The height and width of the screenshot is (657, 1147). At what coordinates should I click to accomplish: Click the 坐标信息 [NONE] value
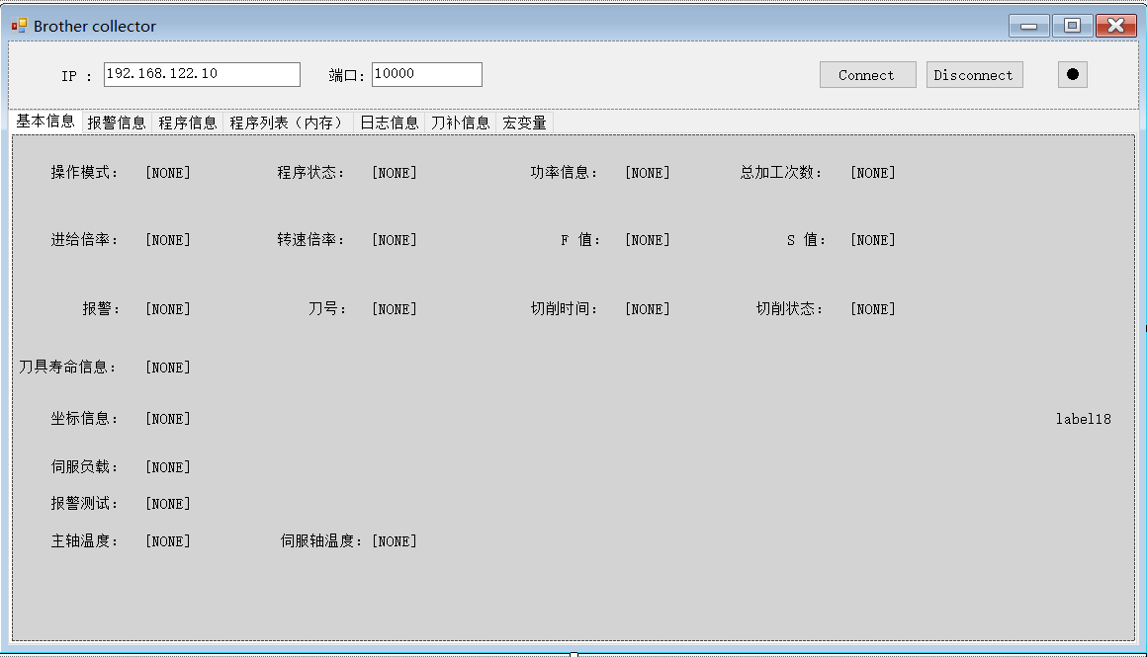click(167, 418)
